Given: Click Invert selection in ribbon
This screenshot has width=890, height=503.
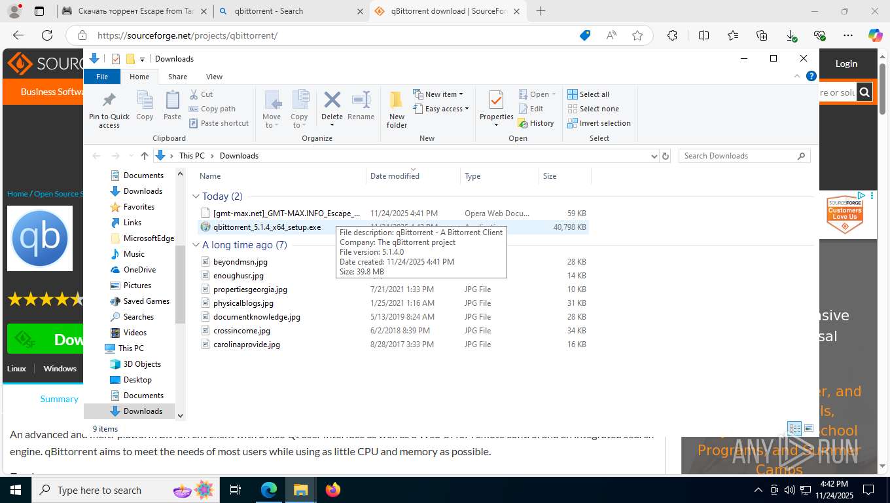Looking at the screenshot, I should pos(599,123).
